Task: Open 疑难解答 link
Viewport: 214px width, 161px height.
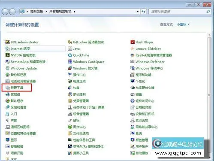Action: point(17,146)
